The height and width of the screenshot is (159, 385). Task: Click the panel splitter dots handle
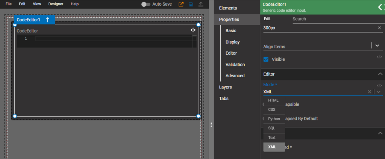(211, 125)
